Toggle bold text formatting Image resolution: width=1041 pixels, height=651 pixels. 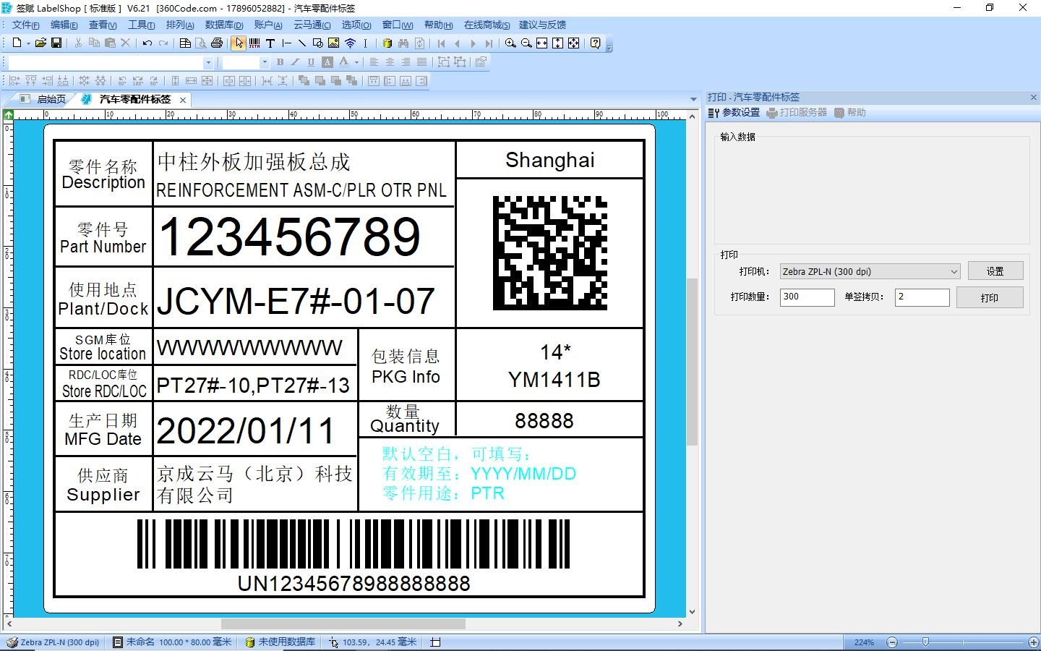tap(280, 62)
